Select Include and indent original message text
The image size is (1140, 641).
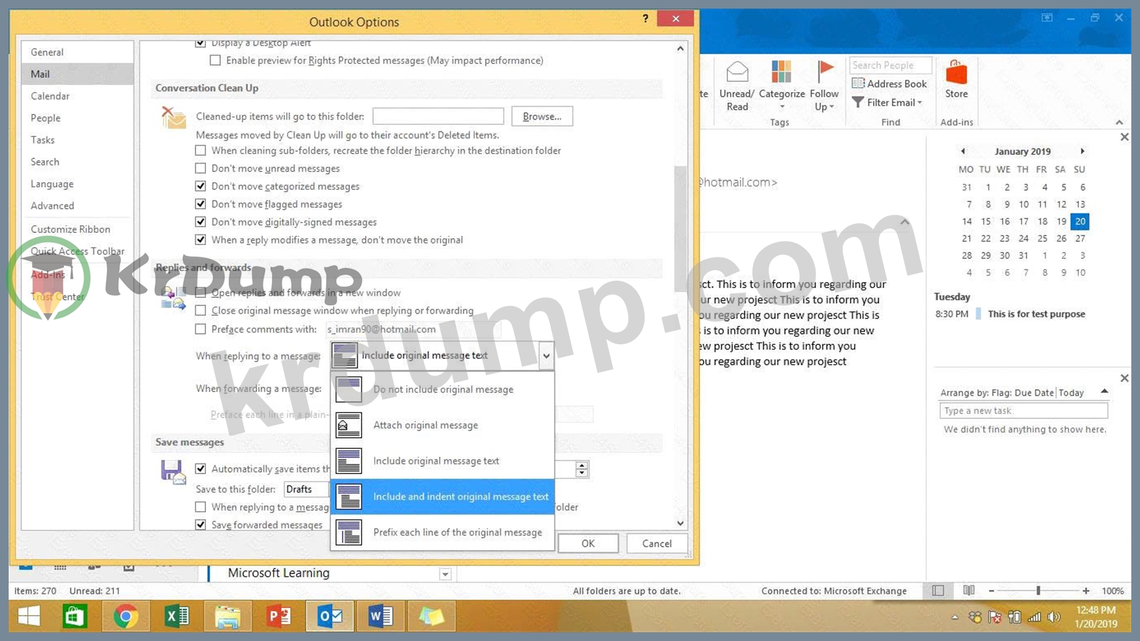click(442, 497)
